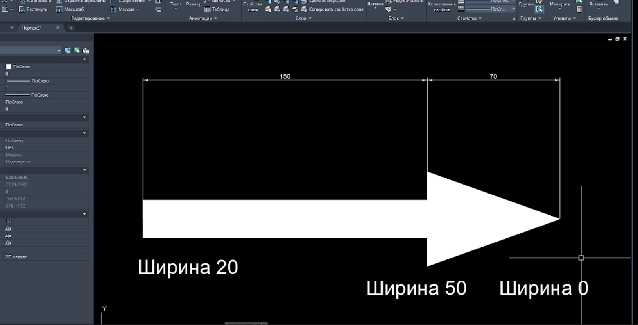Open the Insert block (Вставка) button
The height and width of the screenshot is (325, 638).
point(375,4)
